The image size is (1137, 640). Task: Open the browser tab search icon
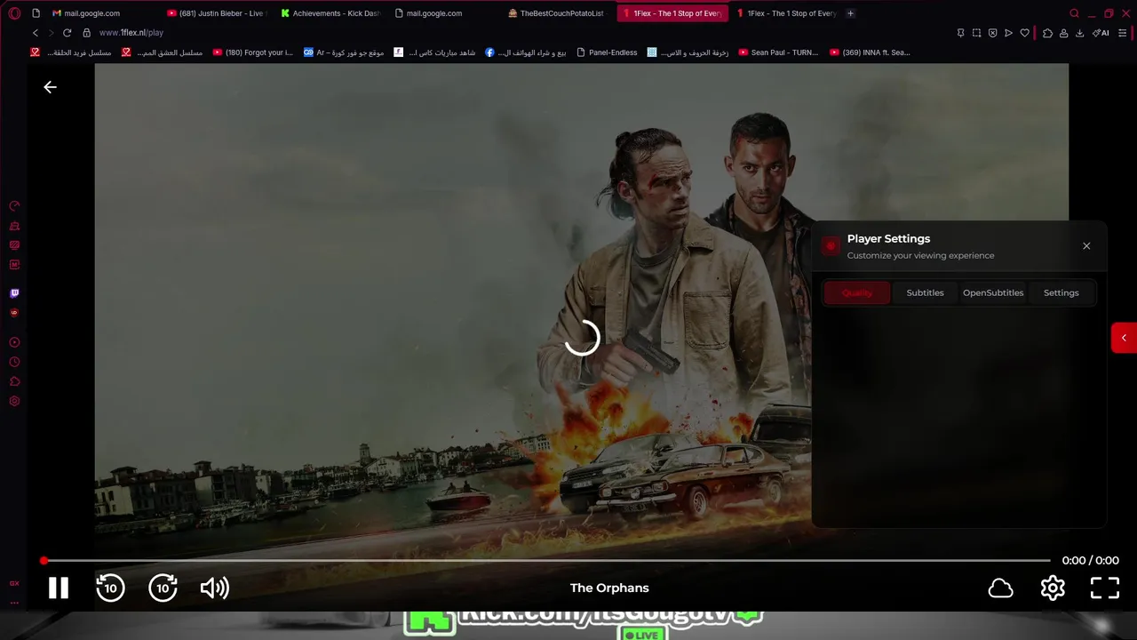pyautogui.click(x=1074, y=13)
